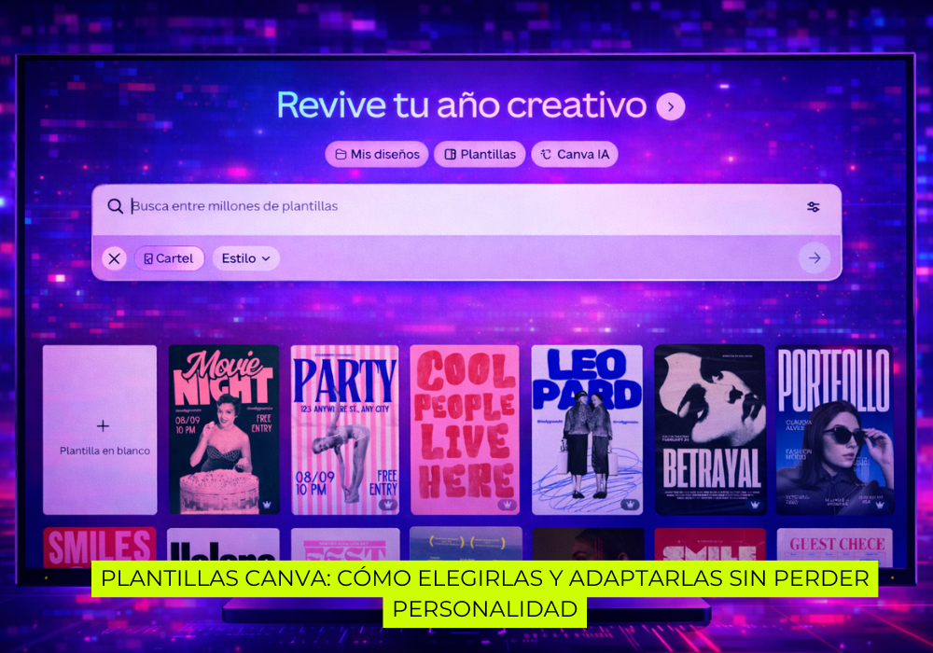The image size is (933, 653).
Task: Click the poster icon inside the Cartel chip
Action: [x=150, y=257]
